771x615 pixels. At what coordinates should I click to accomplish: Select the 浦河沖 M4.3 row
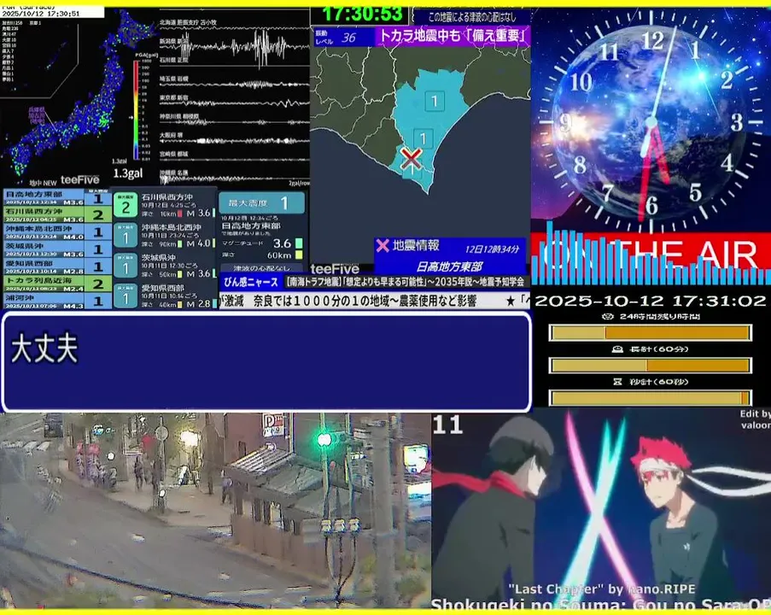point(57,301)
